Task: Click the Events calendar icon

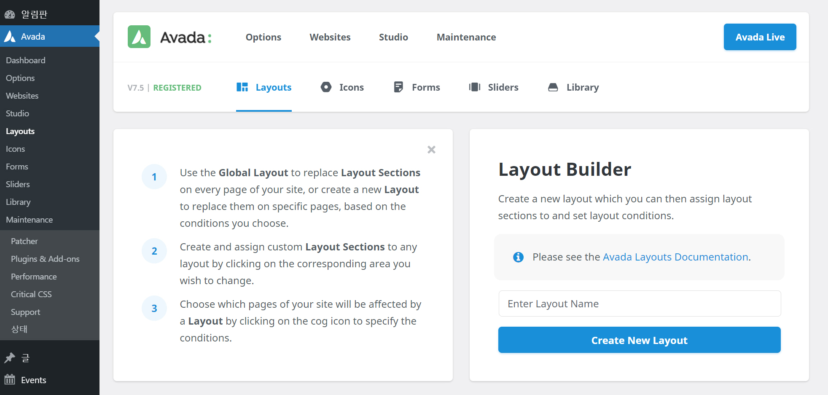Action: click(10, 379)
